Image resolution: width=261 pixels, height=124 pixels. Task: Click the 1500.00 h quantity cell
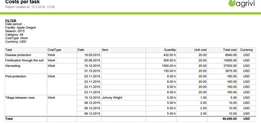click(161, 66)
